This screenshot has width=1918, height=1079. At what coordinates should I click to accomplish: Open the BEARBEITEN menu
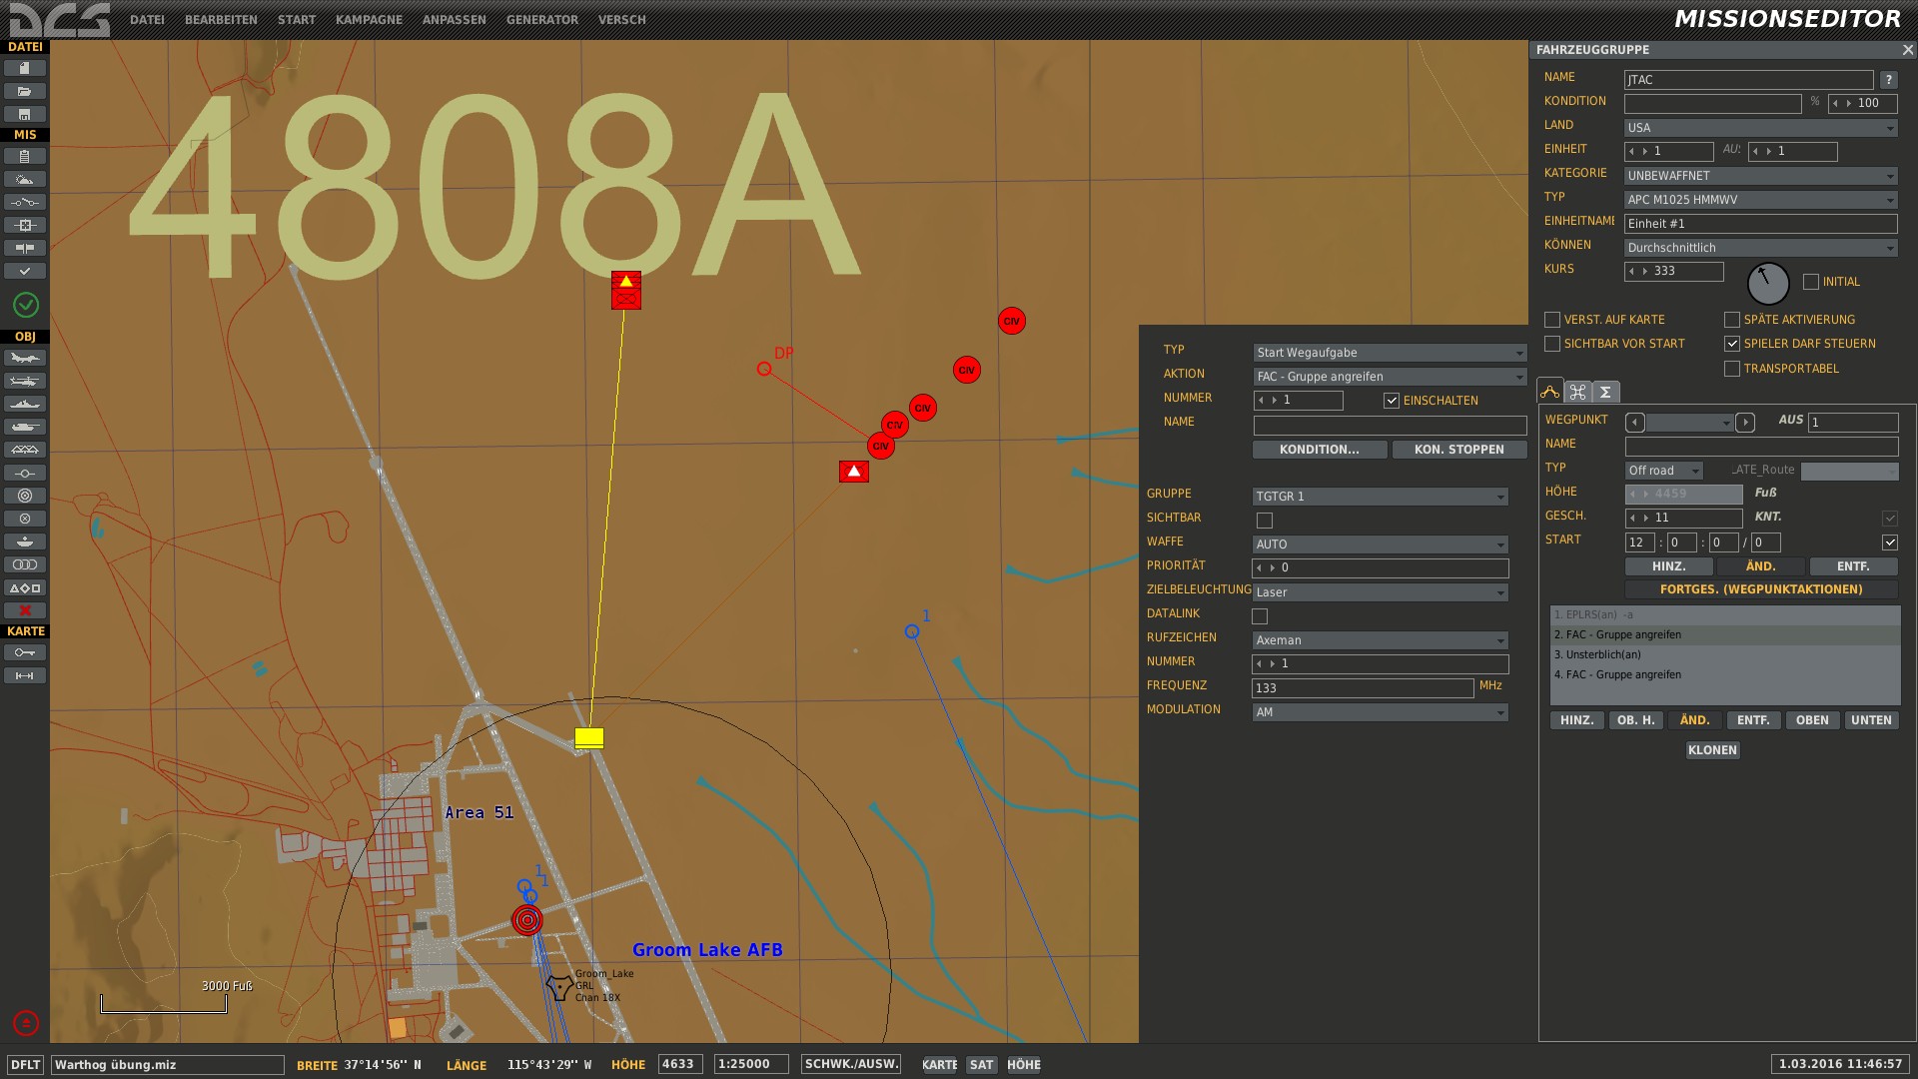(221, 20)
